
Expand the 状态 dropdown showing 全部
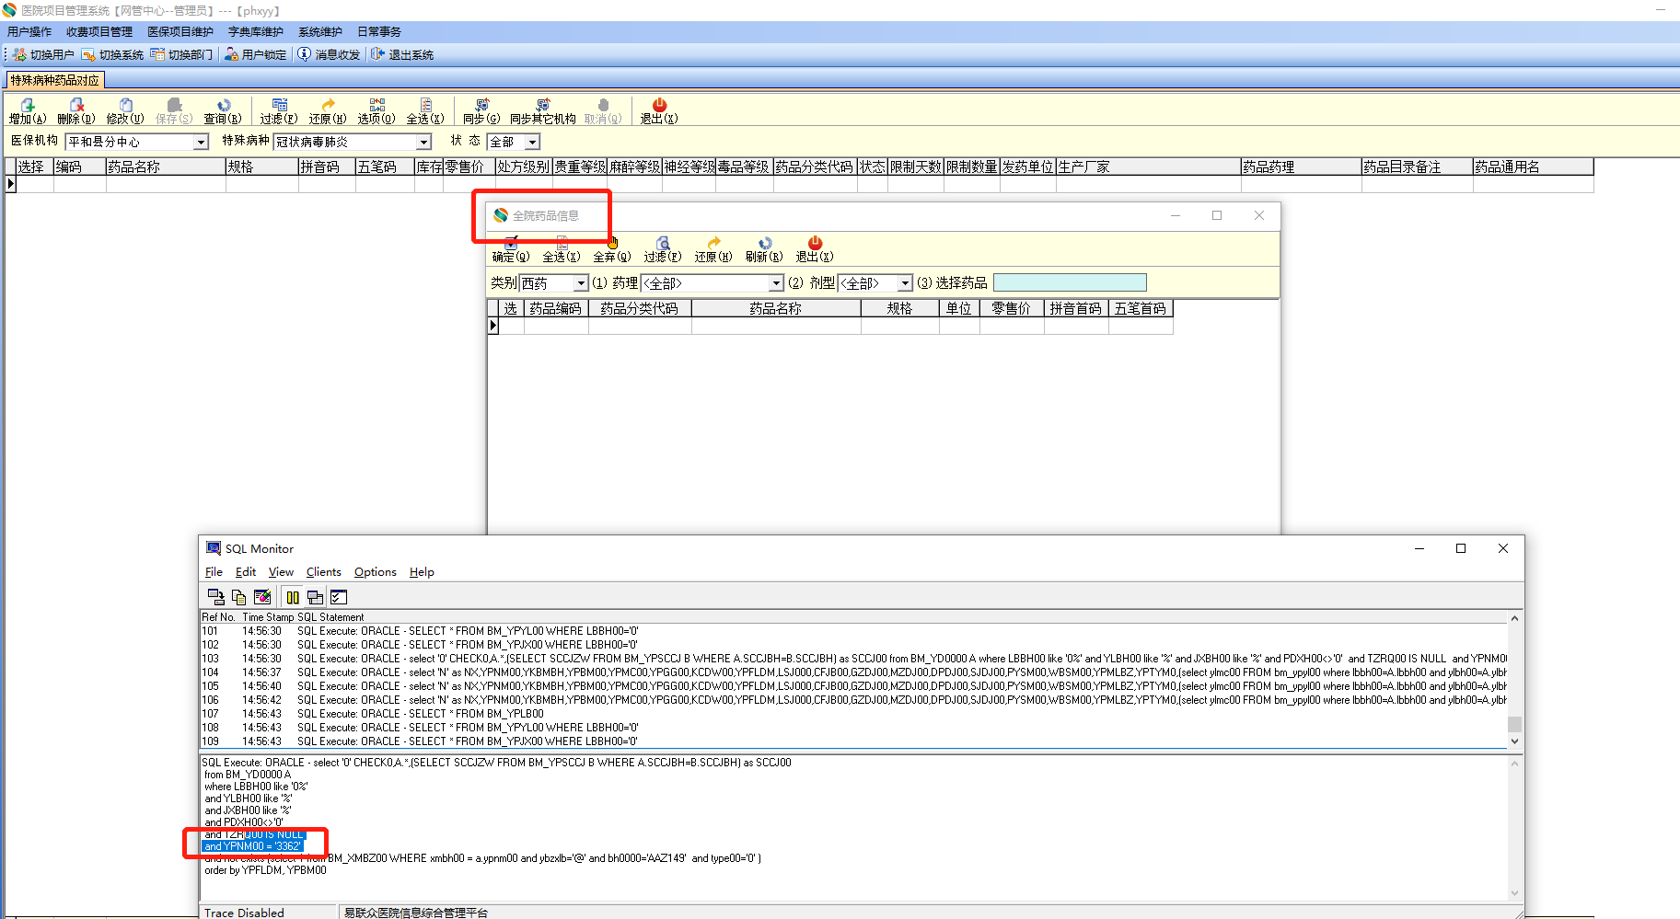532,143
